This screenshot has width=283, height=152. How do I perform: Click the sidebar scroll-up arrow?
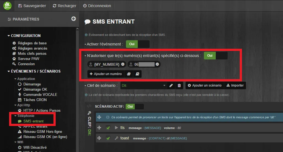coord(77,29)
